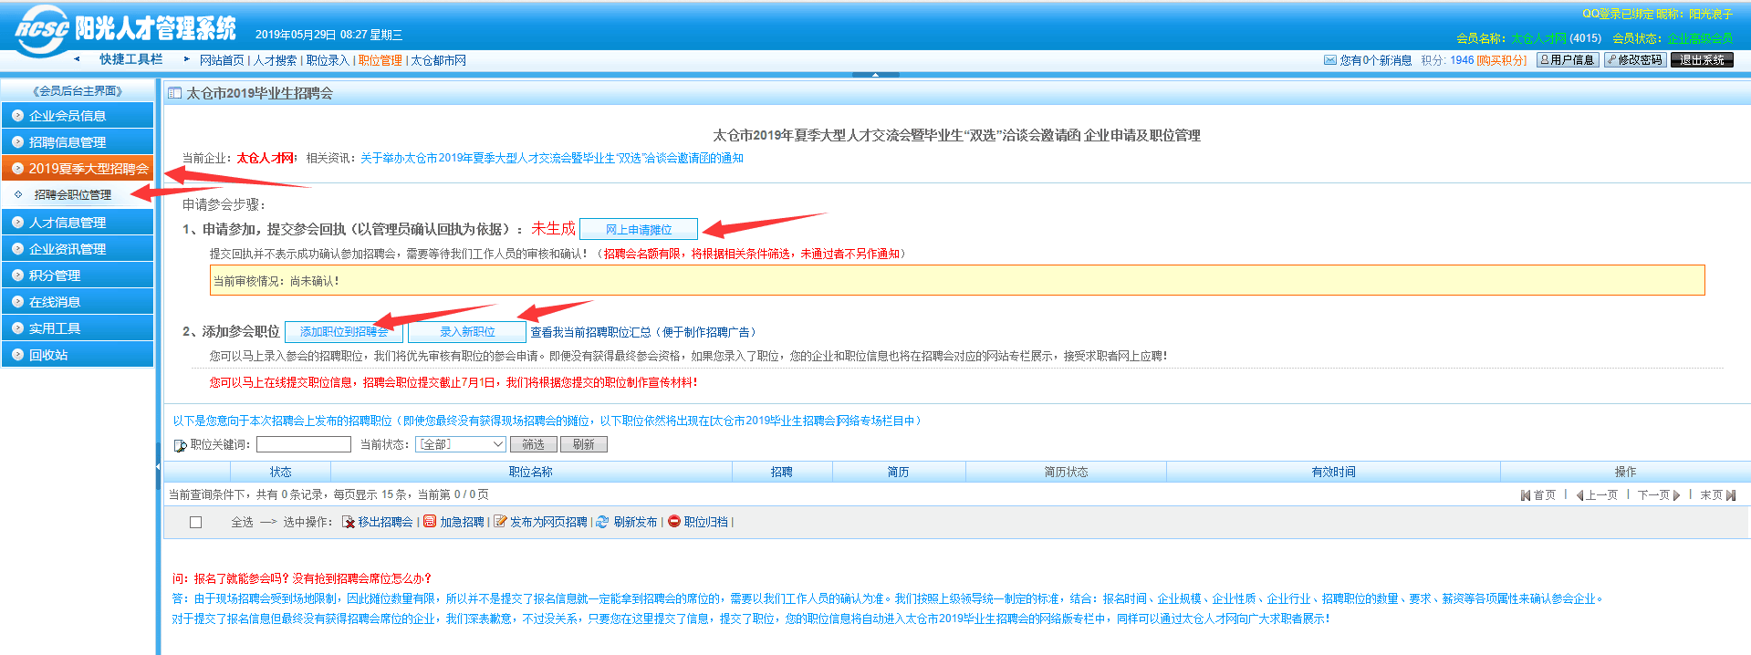Collapse the top header using the handle
This screenshot has width=1751, height=655.
coord(875,74)
